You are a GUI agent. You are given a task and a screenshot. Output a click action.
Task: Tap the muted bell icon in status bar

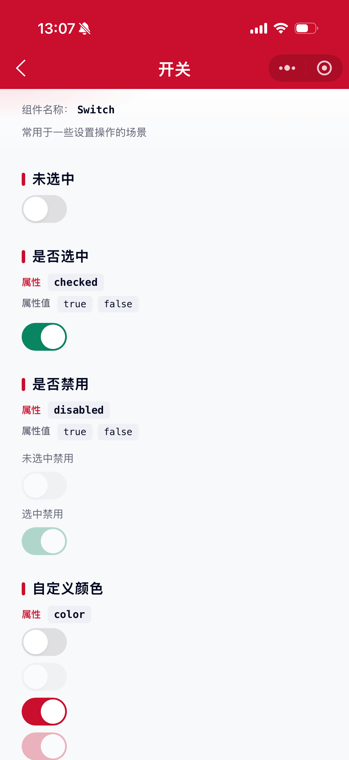click(x=85, y=29)
